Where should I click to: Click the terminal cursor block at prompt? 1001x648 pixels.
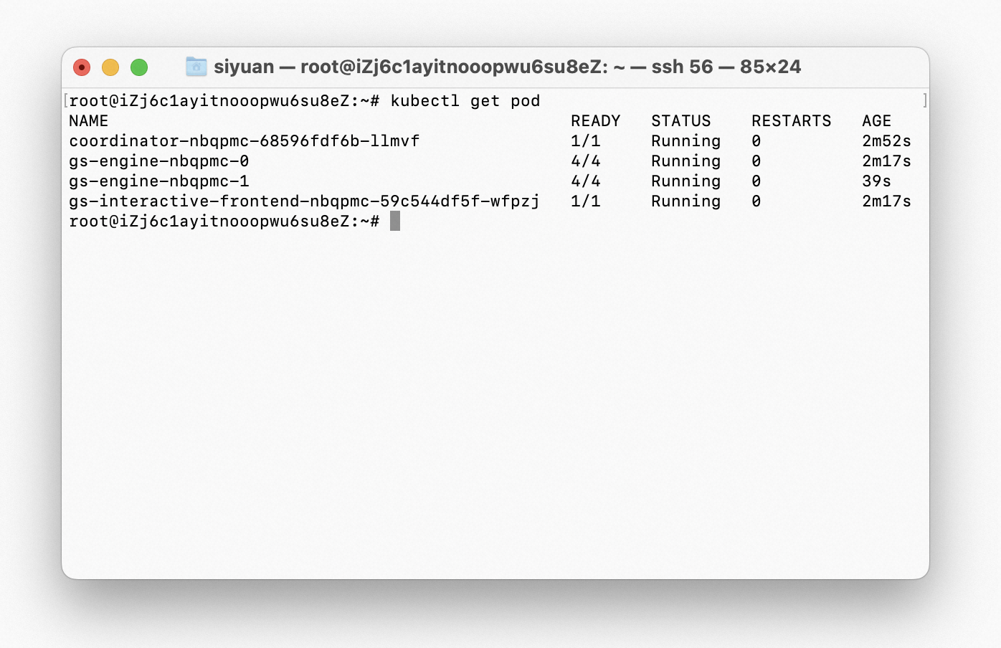(395, 221)
